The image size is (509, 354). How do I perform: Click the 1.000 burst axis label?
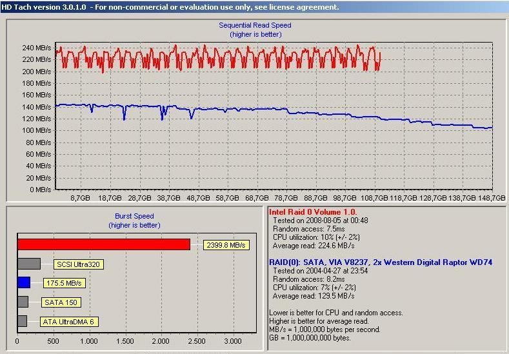coord(89,341)
